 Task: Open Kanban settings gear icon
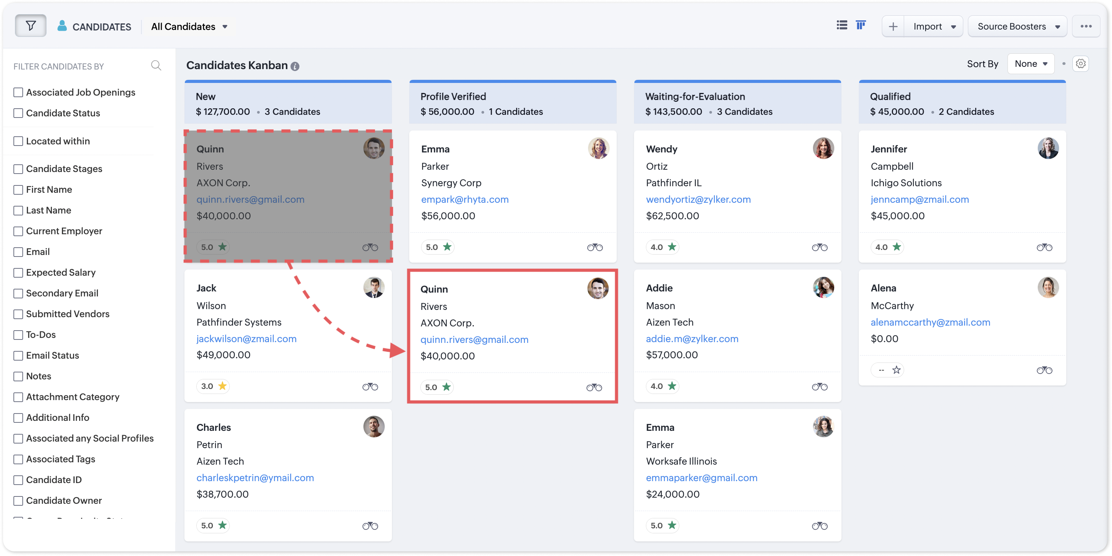point(1080,64)
